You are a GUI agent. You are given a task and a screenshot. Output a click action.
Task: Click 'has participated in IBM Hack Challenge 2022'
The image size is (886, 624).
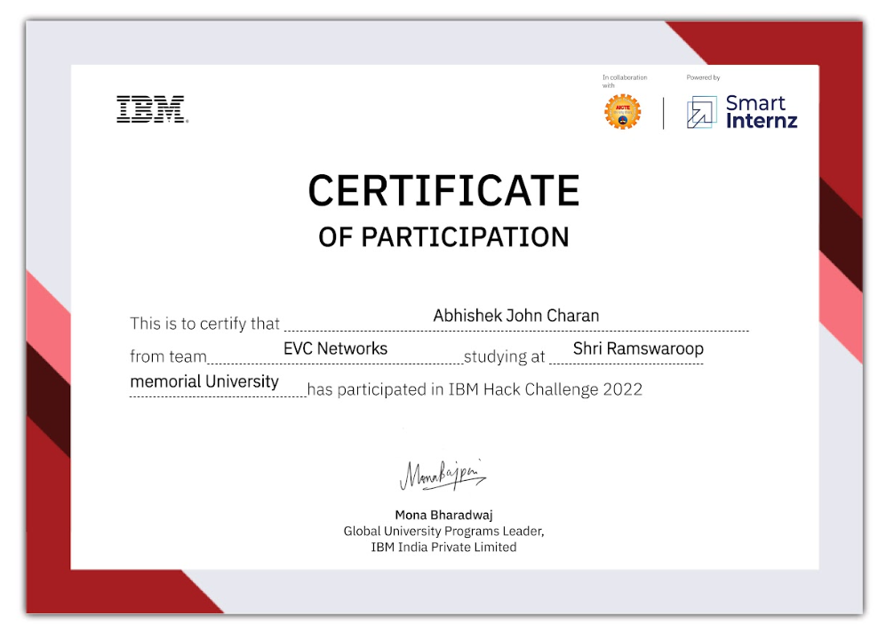point(475,389)
